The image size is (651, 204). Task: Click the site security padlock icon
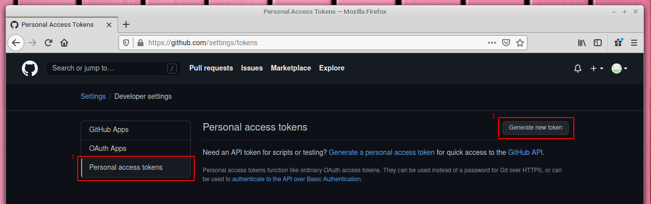click(x=140, y=43)
